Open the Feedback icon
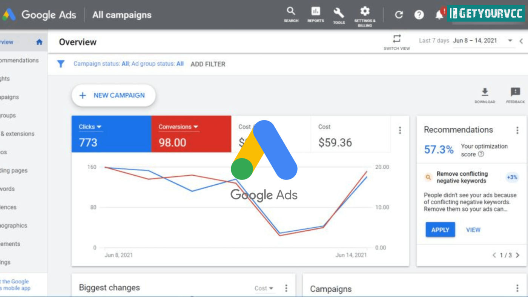The image size is (528, 297). (x=515, y=96)
